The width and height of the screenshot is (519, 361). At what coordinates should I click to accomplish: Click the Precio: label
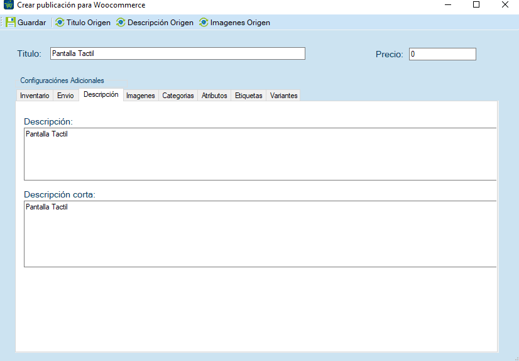point(390,54)
